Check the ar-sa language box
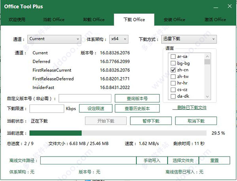Image resolution: width=237 pixels, height=181 pixels. 173,56
